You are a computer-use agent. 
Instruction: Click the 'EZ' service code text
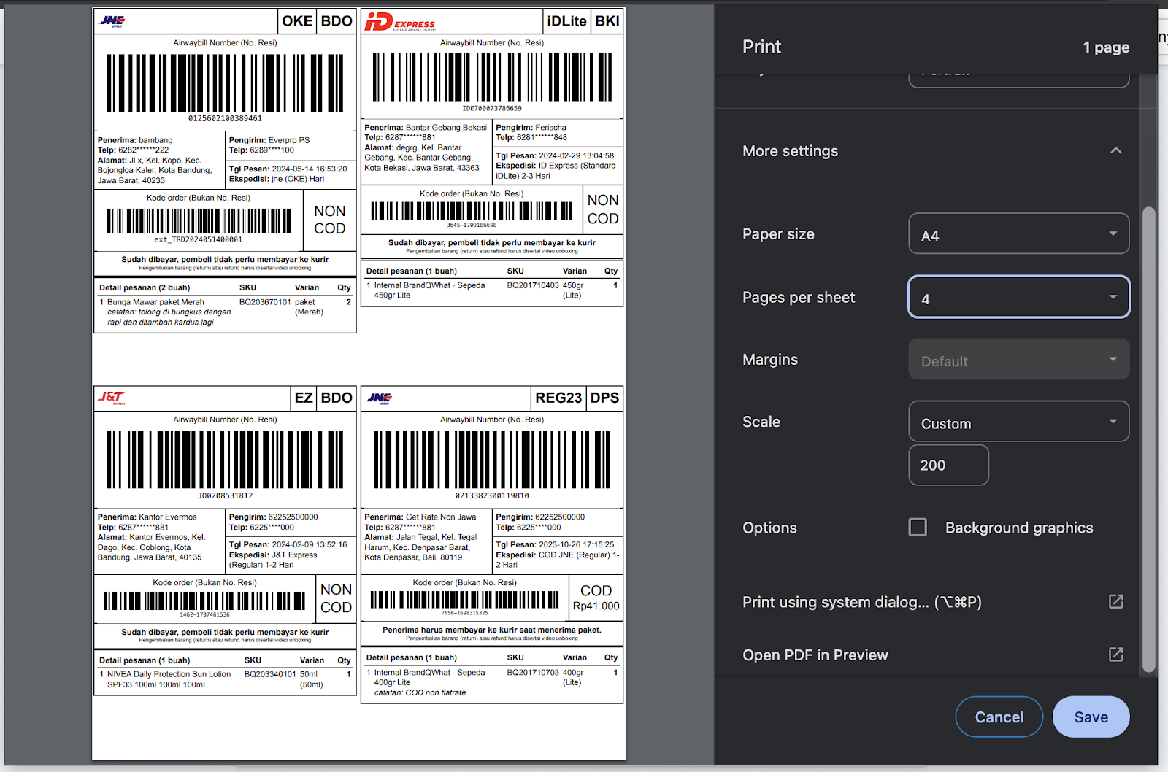point(304,398)
